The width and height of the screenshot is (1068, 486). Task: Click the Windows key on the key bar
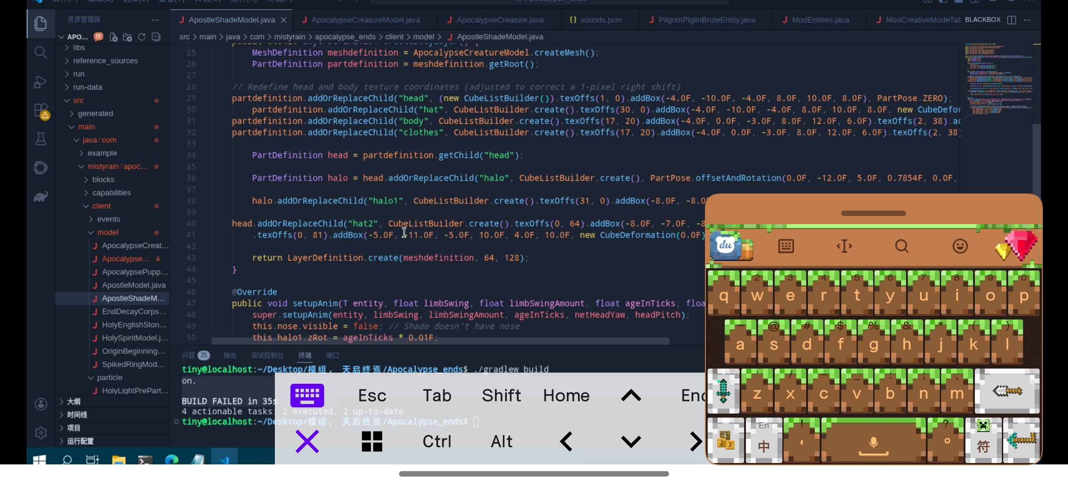tap(372, 441)
